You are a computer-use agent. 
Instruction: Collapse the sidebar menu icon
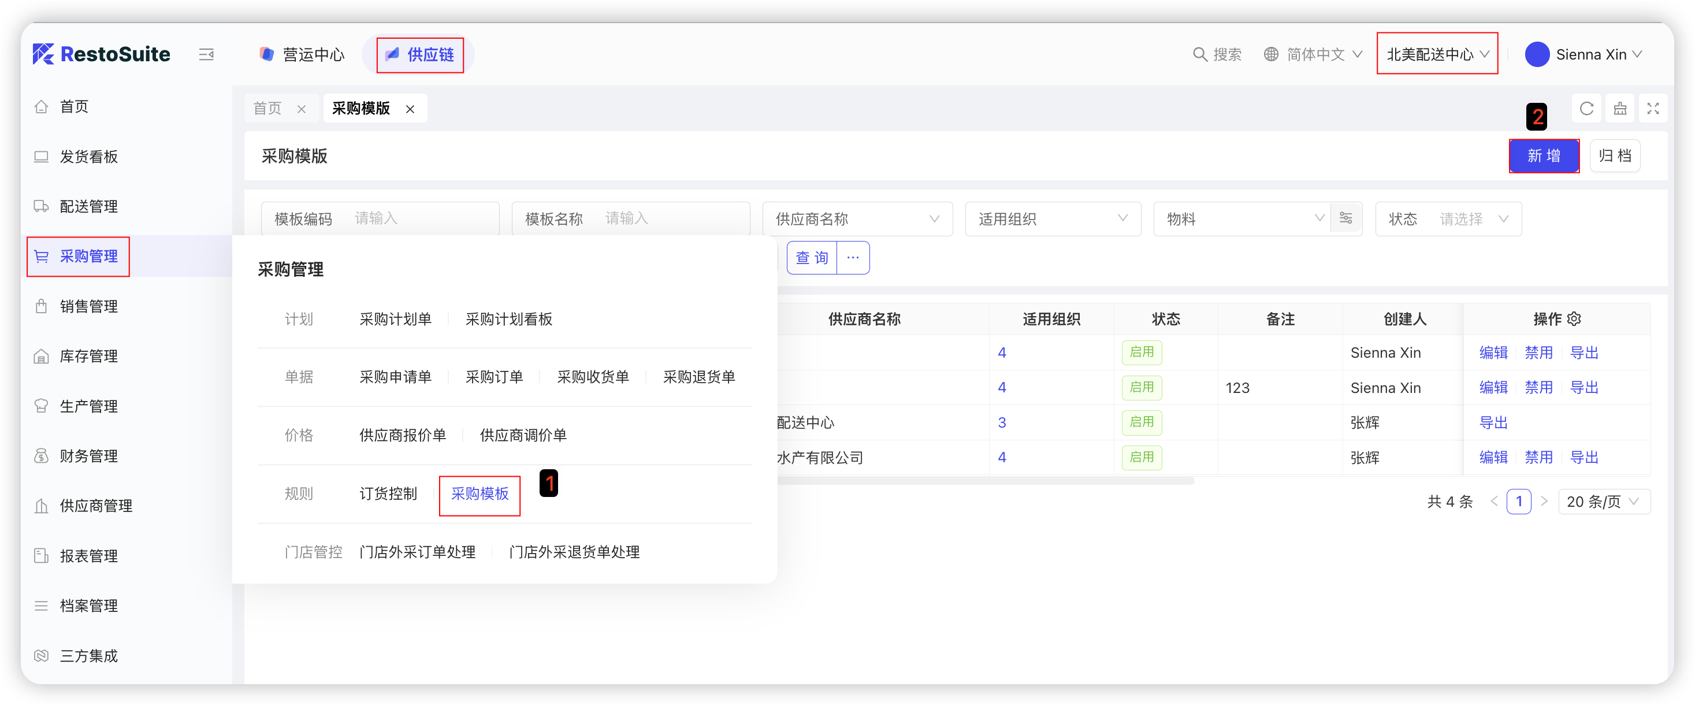click(x=206, y=55)
